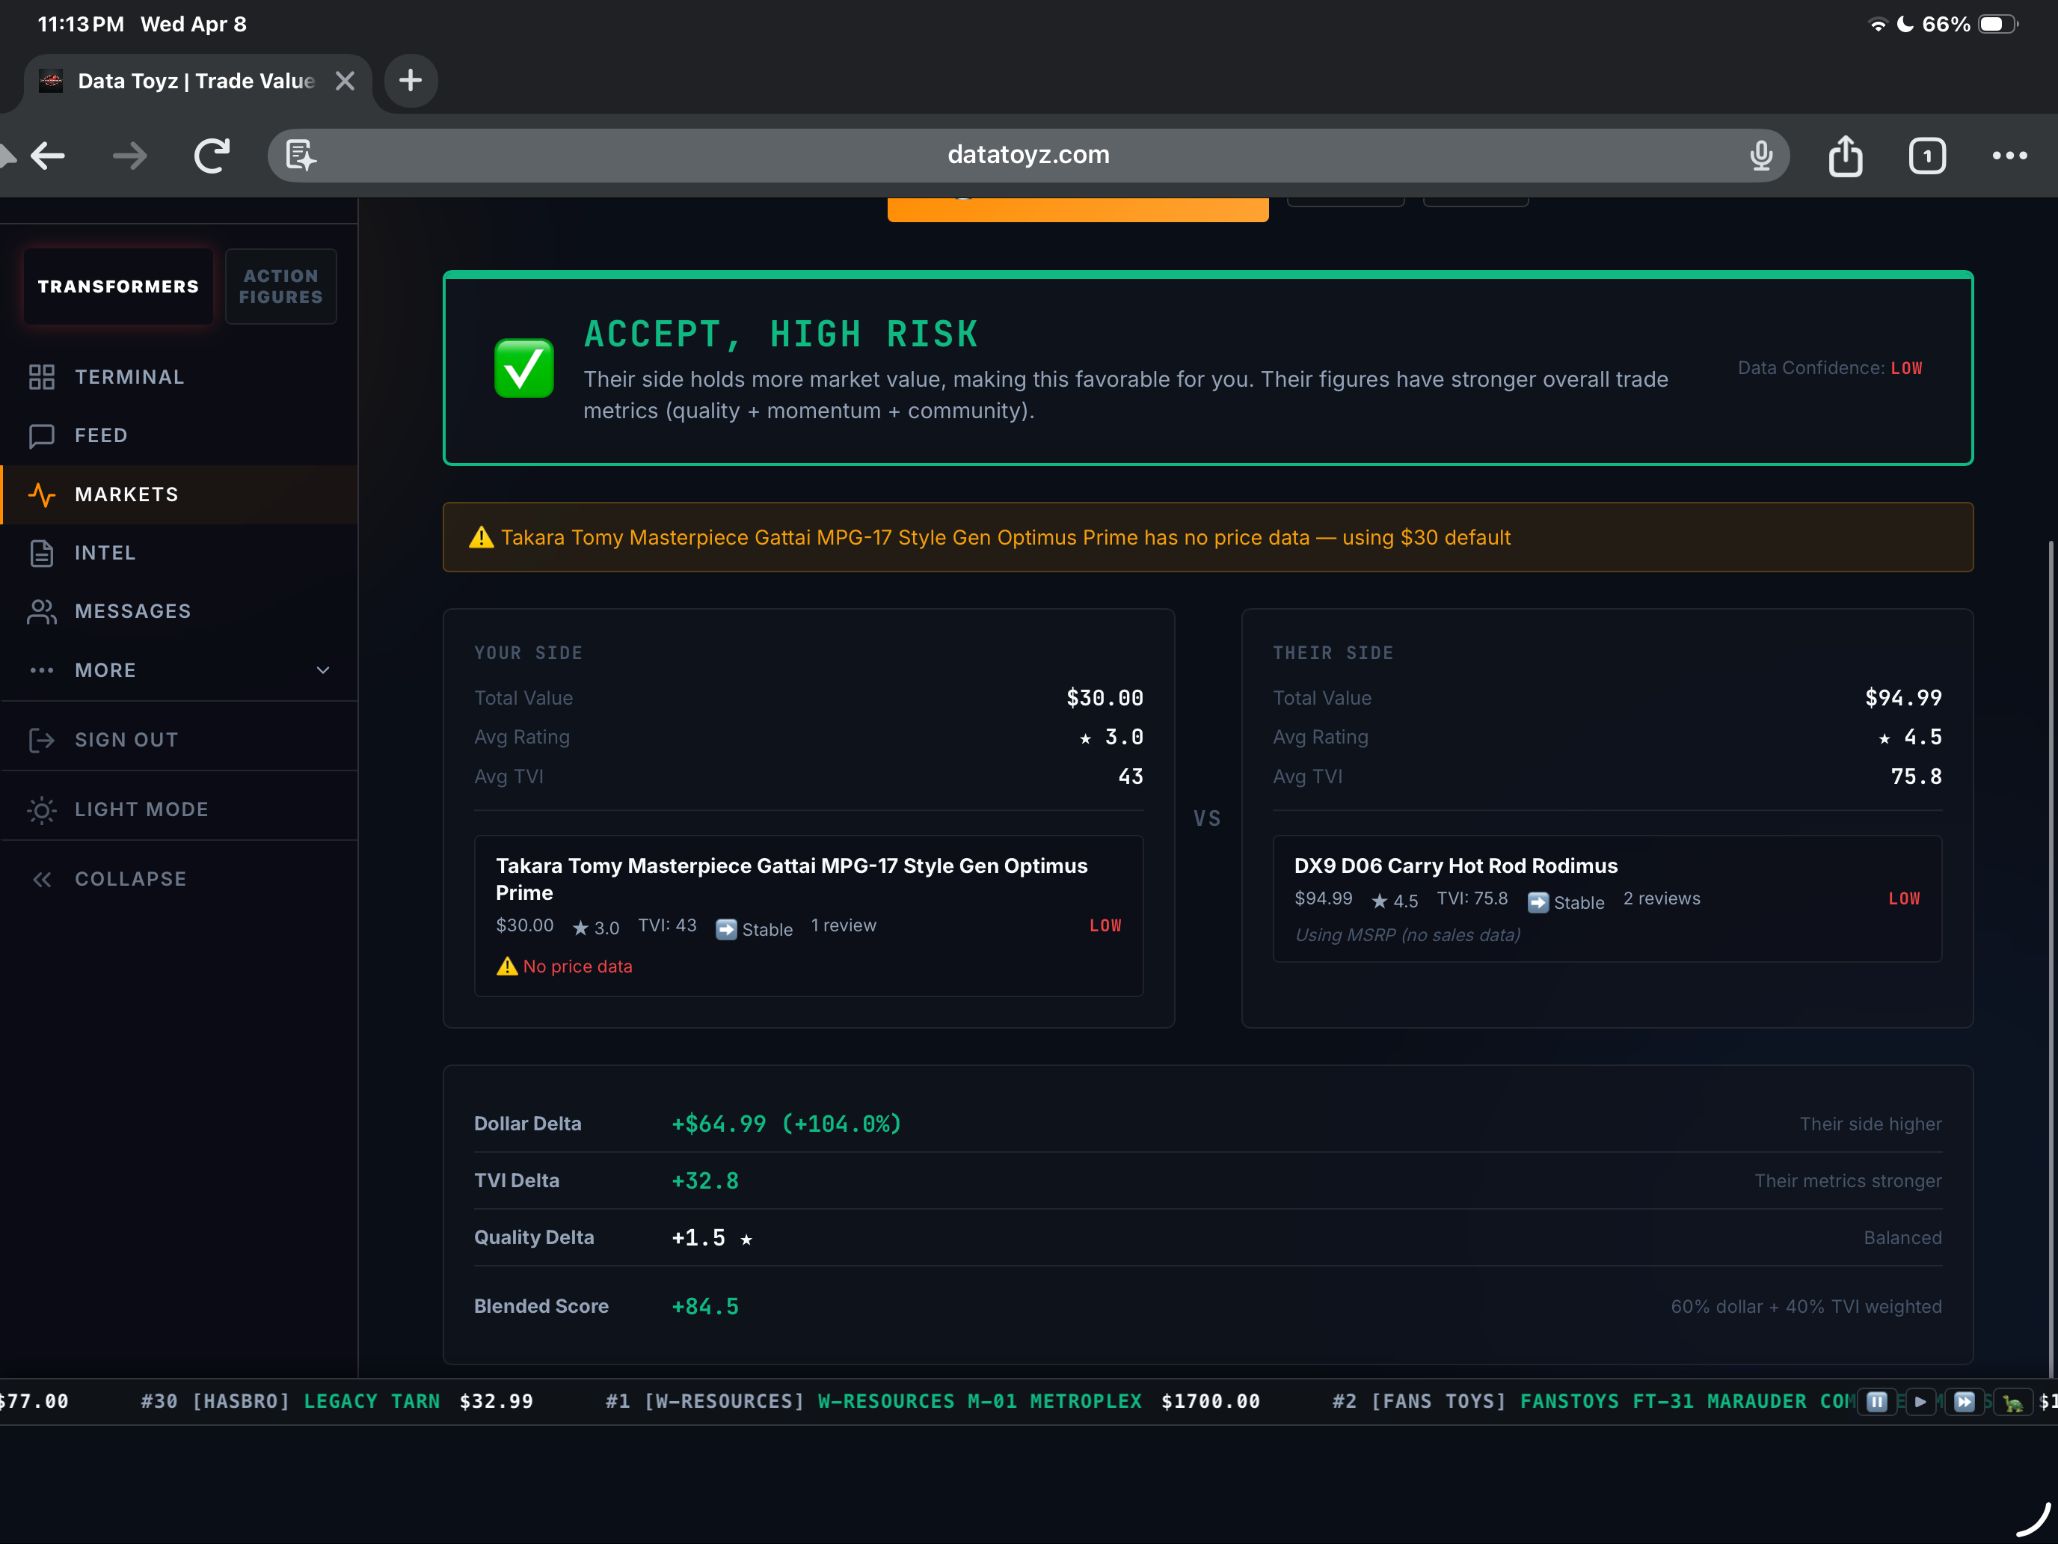Click the datatoyz.com address bar
Screen dimensions: 2058x1544
pyautogui.click(x=1028, y=156)
